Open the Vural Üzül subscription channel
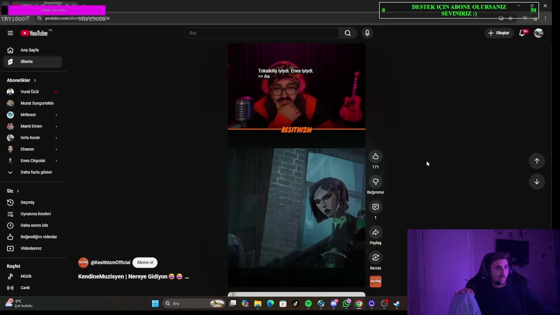This screenshot has width=560, height=315. click(x=33, y=92)
